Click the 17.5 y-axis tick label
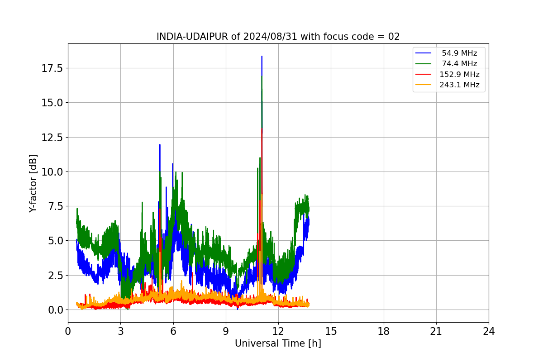This screenshot has width=543, height=362. click(53, 68)
